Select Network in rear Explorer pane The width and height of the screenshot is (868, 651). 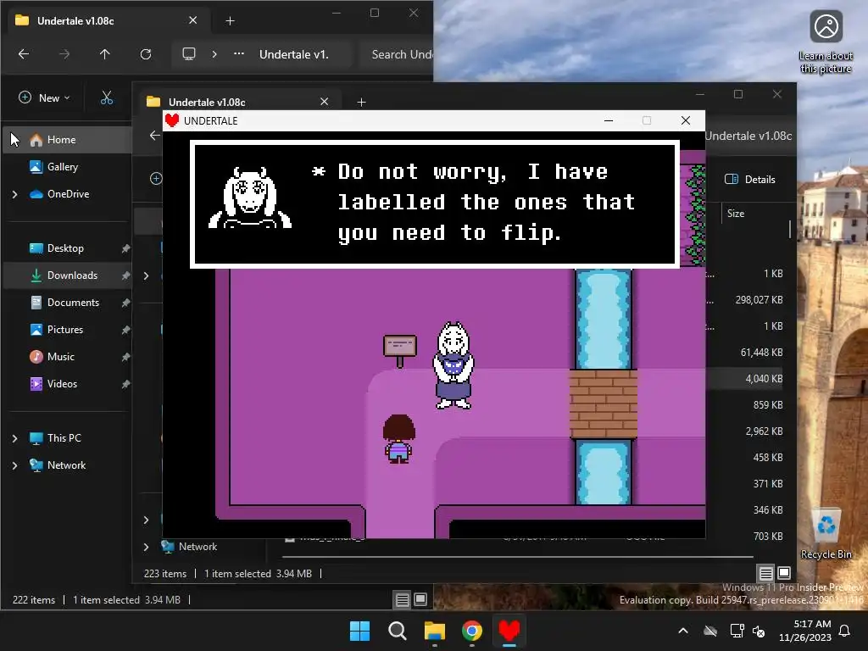tap(66, 465)
